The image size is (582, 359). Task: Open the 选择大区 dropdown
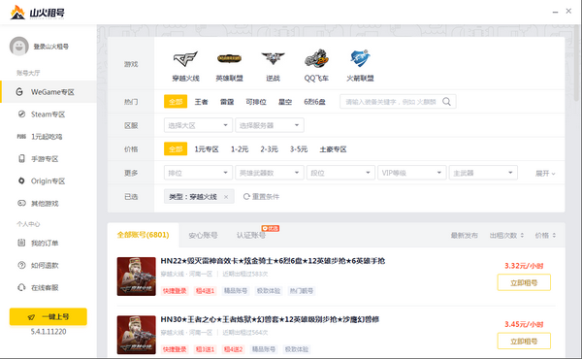click(198, 125)
